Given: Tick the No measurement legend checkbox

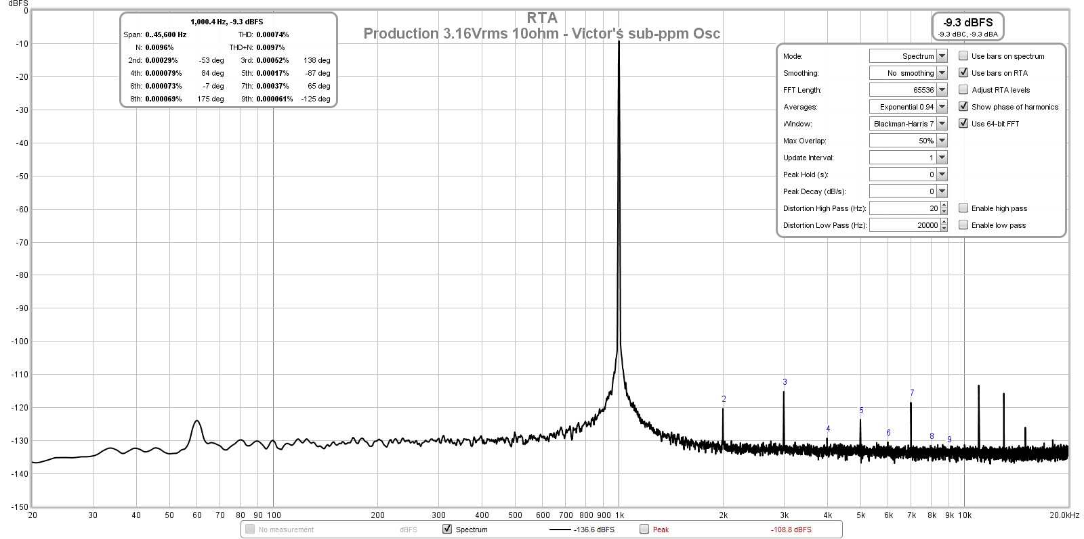Looking at the screenshot, I should tap(250, 530).
